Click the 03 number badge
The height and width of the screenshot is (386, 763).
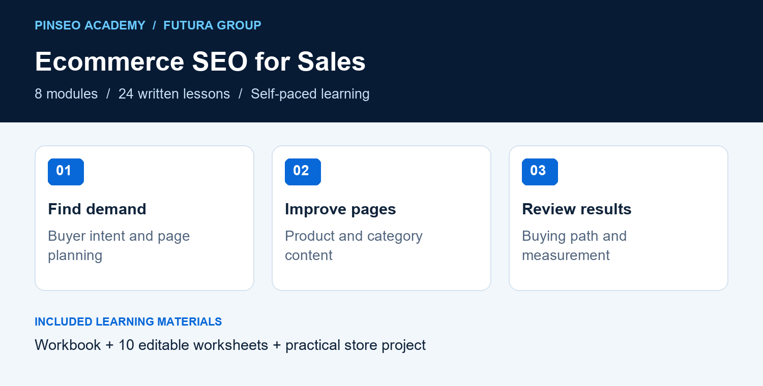[x=540, y=172]
